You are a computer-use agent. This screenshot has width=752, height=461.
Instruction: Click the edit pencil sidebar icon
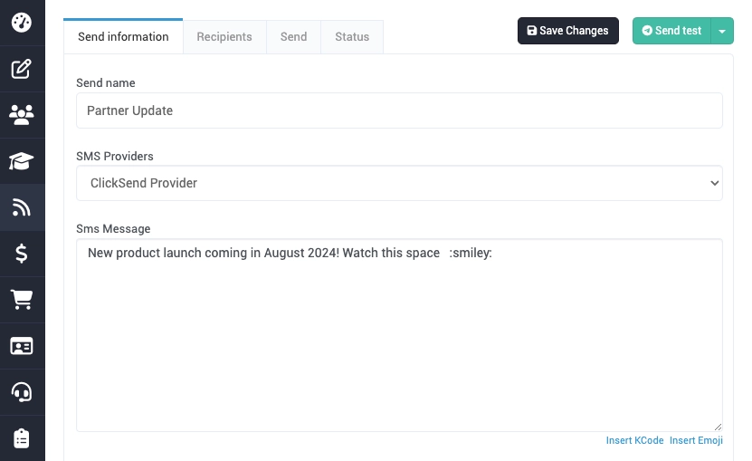22,69
